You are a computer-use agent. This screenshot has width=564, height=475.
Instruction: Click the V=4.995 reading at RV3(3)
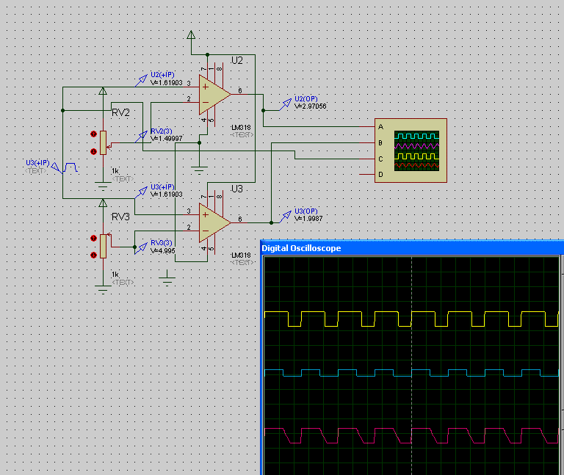click(162, 250)
